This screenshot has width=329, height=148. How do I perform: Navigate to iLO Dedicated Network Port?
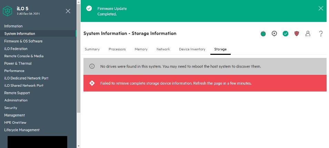(x=26, y=78)
